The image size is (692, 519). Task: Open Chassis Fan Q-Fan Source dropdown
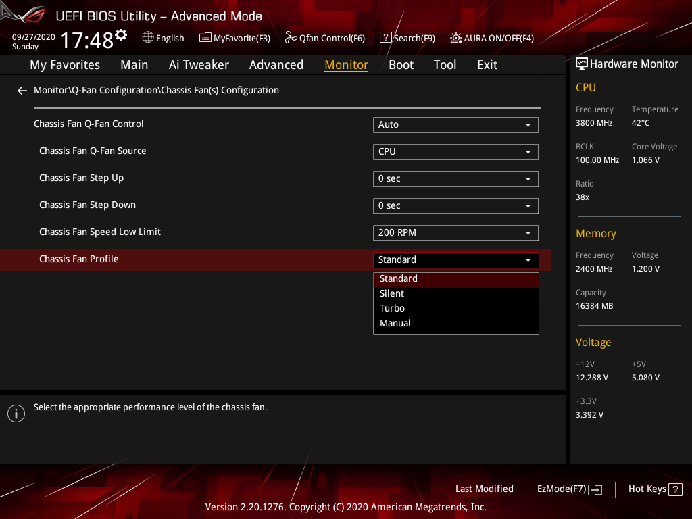click(456, 152)
